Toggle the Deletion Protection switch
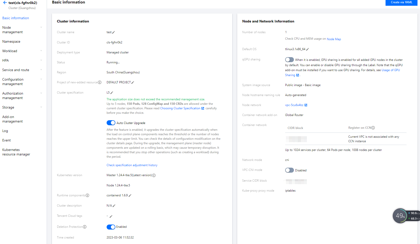 pos(111,227)
